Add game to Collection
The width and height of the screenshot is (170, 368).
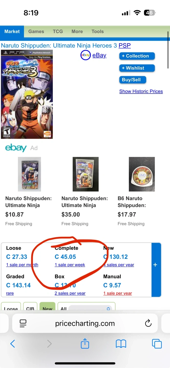[137, 56]
